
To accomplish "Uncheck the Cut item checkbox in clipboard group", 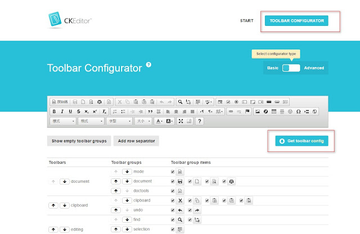I will pos(173,200).
